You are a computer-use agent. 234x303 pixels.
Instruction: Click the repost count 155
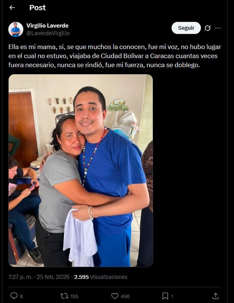(x=74, y=297)
